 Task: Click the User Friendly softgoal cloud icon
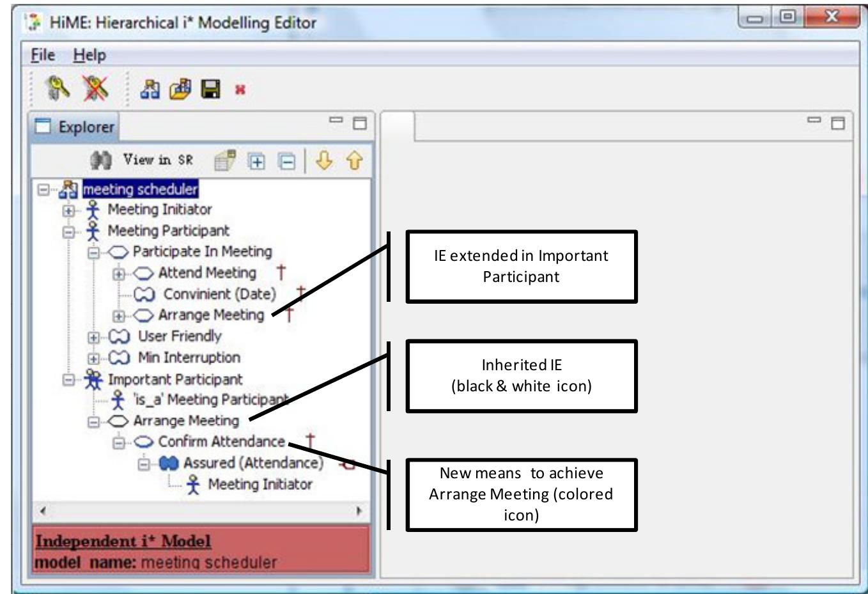pyautogui.click(x=119, y=336)
